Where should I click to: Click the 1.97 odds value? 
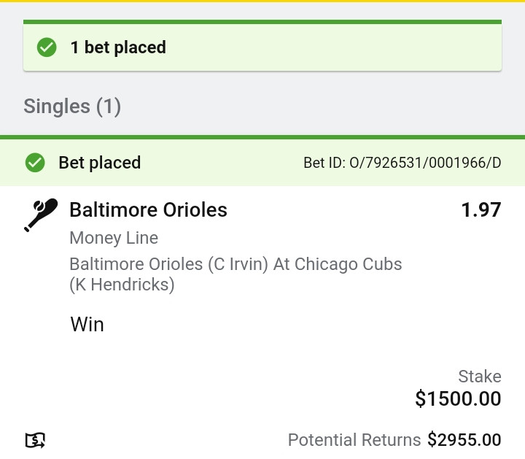(x=481, y=210)
